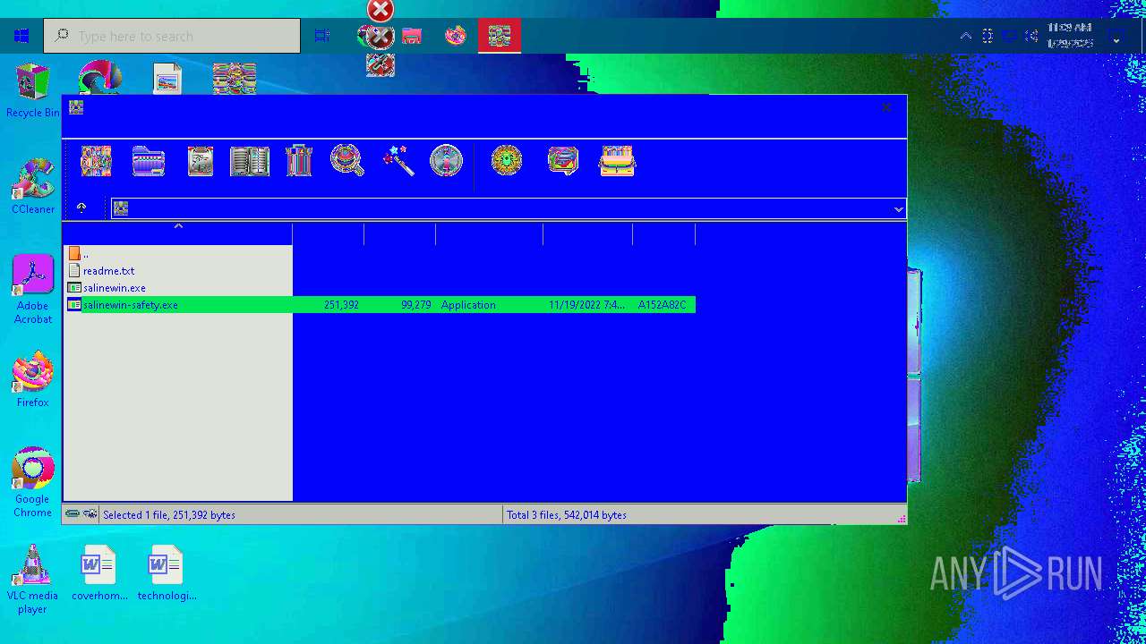Screen dimensions: 1146x644
Task: Open the coverhom... Word document
Action: [99, 572]
